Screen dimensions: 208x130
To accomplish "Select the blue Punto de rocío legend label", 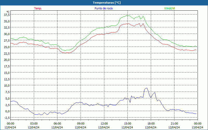I will tap(104, 8).
